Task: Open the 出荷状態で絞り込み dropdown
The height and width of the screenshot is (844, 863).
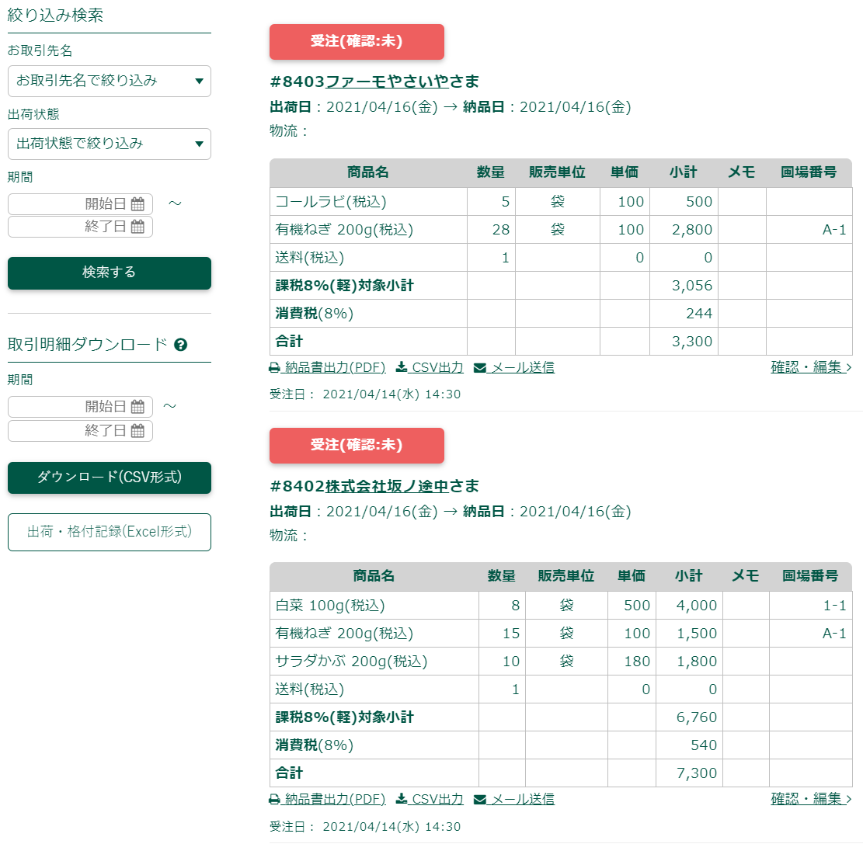Action: 109,144
